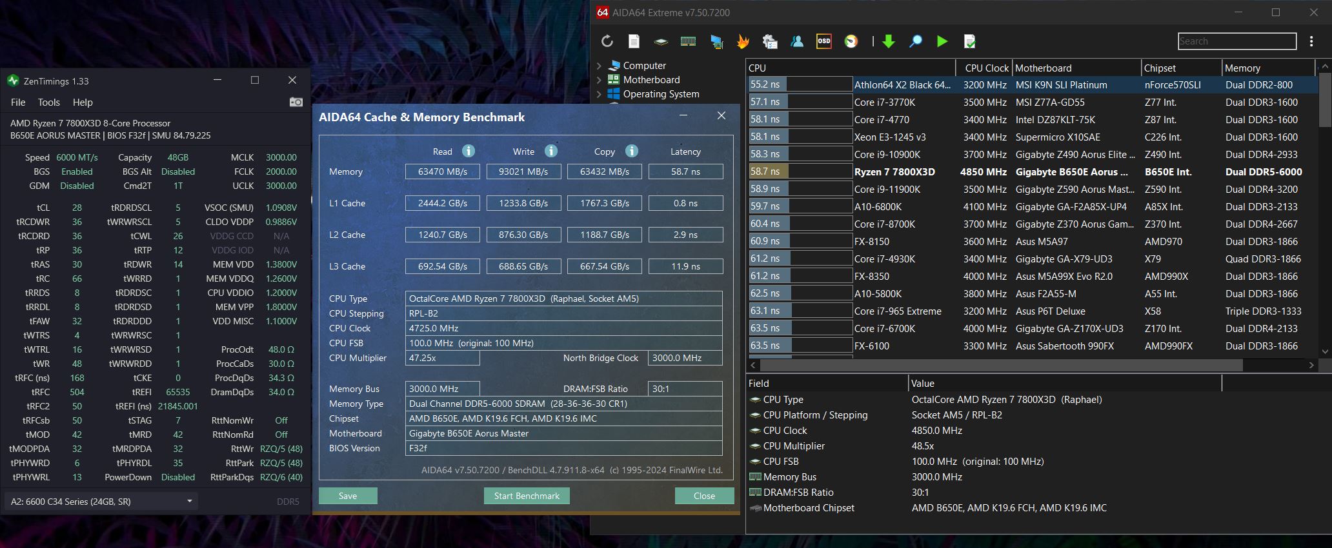Click the blue magnifier icon in toolbar

916,41
